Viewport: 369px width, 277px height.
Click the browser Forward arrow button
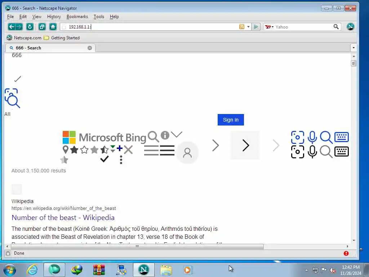click(x=19, y=27)
